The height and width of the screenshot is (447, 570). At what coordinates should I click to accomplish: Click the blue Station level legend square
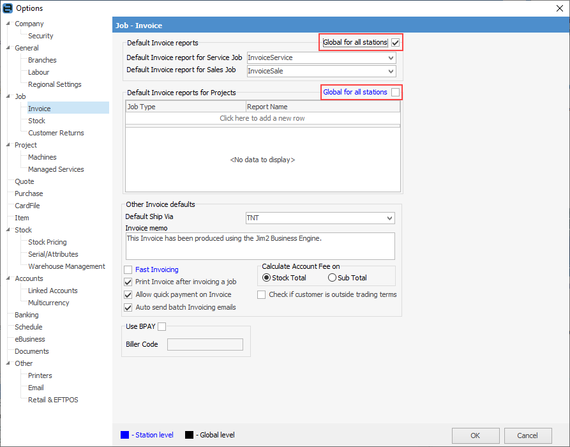click(x=125, y=435)
